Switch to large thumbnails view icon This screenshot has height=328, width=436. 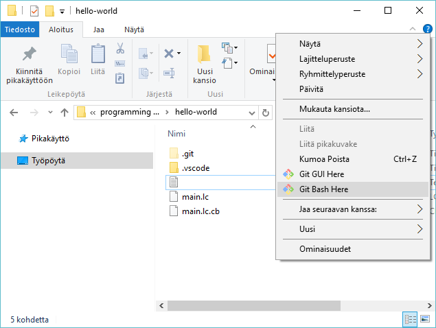point(426,319)
